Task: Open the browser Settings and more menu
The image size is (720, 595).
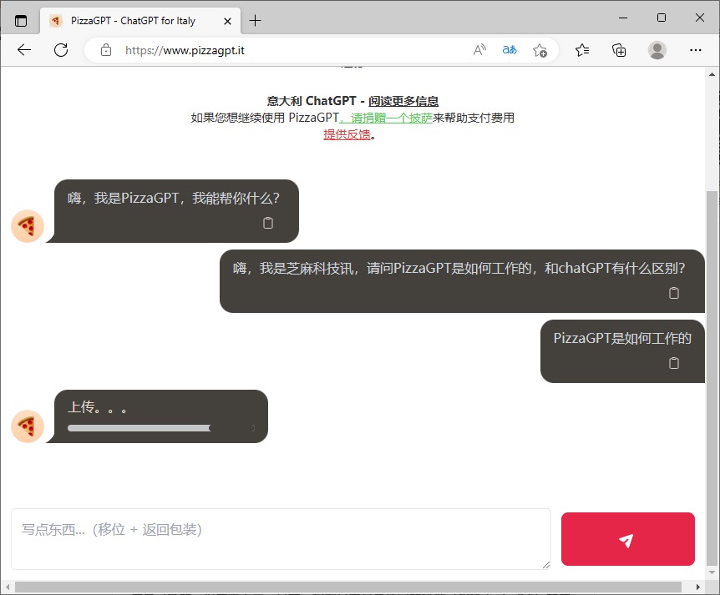Action: [x=696, y=50]
